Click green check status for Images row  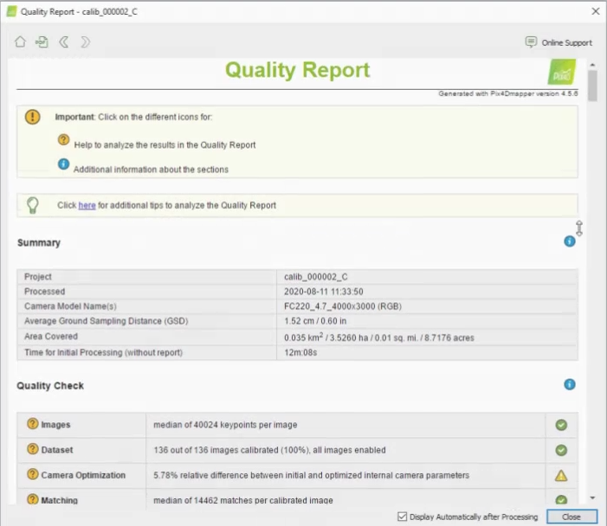point(561,425)
